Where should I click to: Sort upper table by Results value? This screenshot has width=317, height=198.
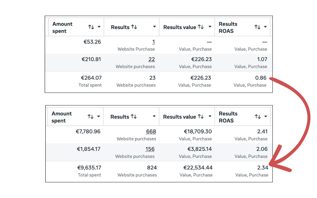coord(201,27)
